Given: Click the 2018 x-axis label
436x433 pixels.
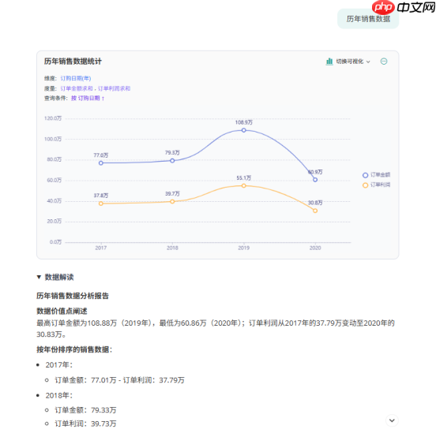Looking at the screenshot, I should click(172, 248).
